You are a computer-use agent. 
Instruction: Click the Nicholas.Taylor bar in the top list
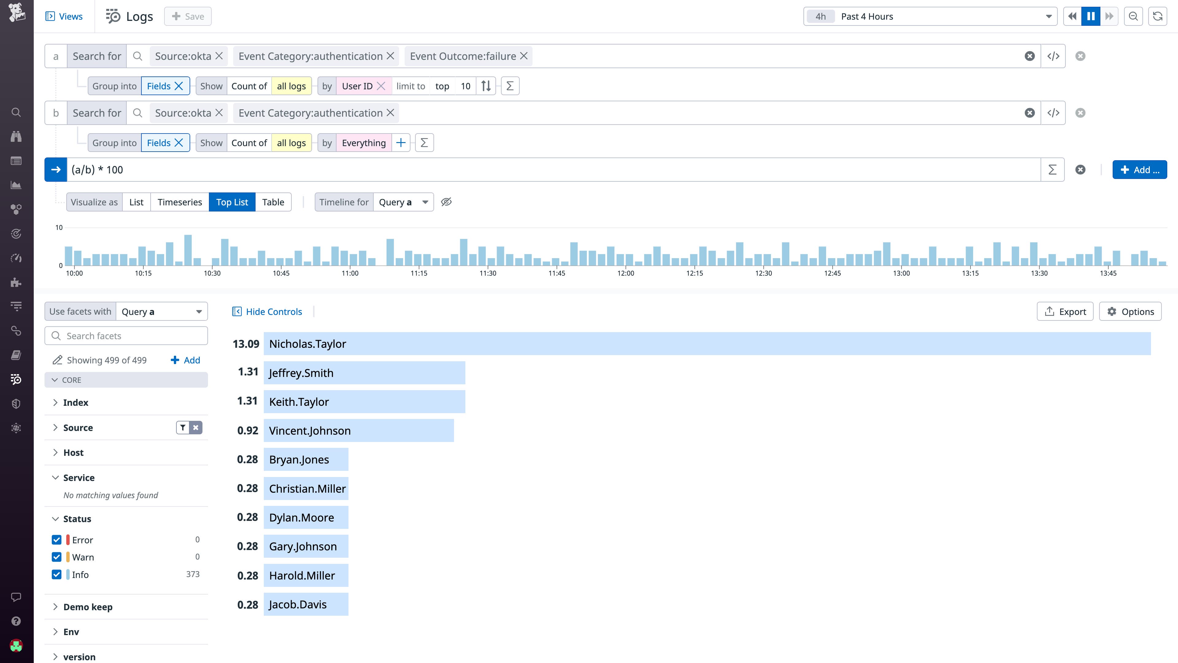(549, 344)
